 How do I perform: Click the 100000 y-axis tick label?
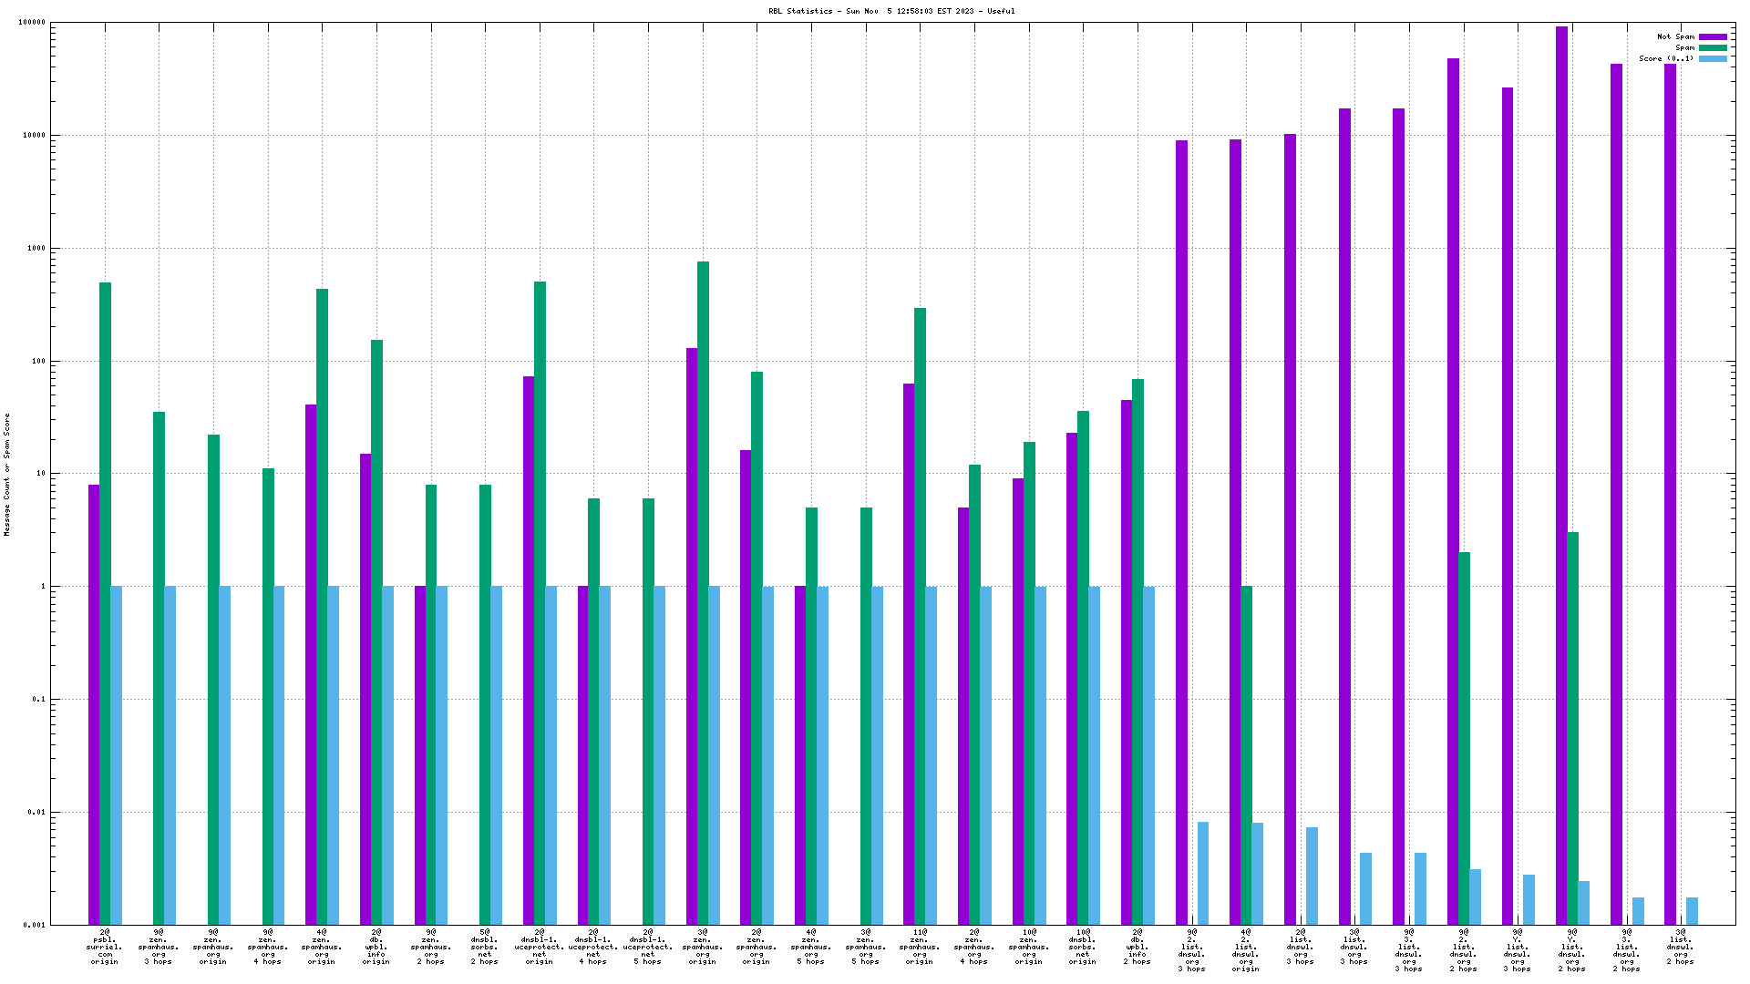tap(33, 23)
